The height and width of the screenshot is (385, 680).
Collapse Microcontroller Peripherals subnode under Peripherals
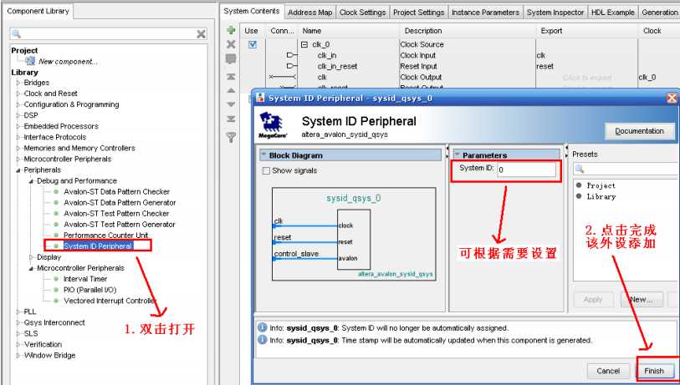pos(31,268)
